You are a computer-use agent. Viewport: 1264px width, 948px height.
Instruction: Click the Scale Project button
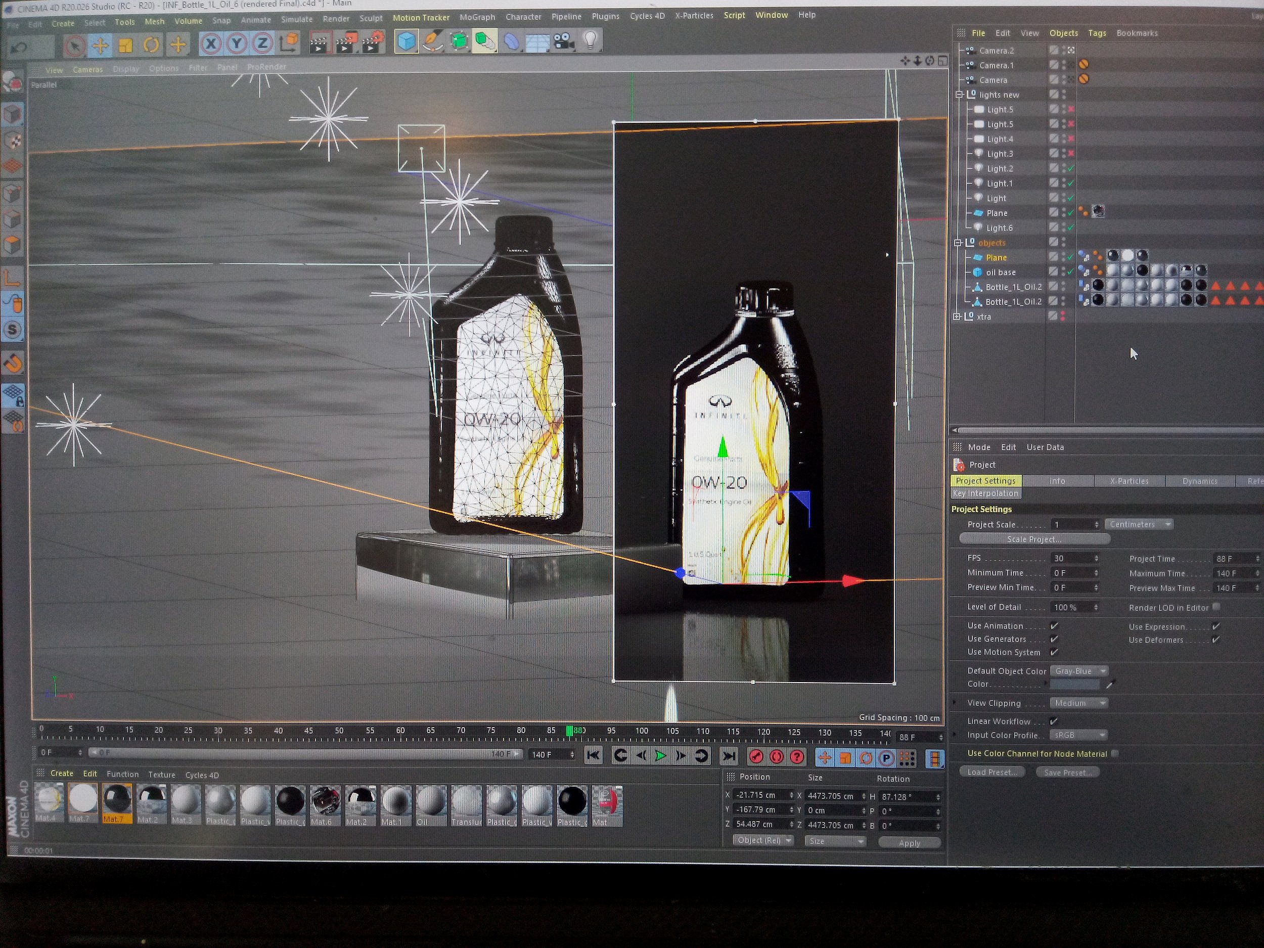(1034, 539)
